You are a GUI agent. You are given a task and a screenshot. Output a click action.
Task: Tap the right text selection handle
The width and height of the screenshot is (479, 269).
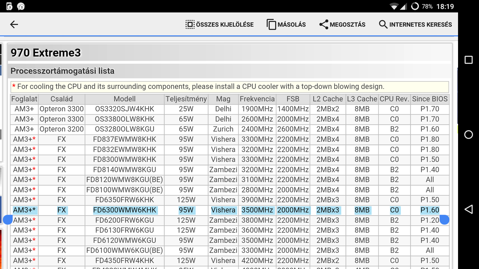point(444,220)
